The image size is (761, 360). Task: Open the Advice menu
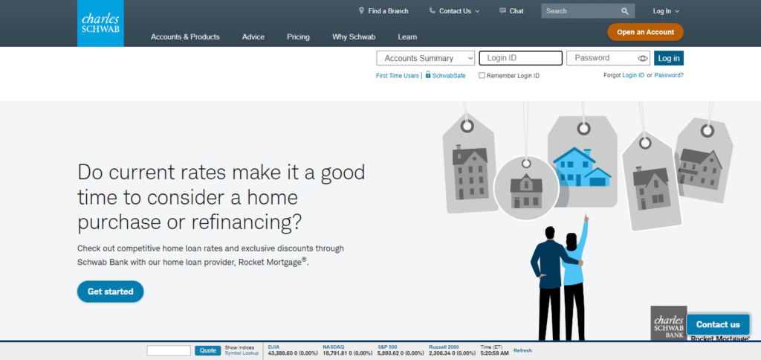pos(253,36)
